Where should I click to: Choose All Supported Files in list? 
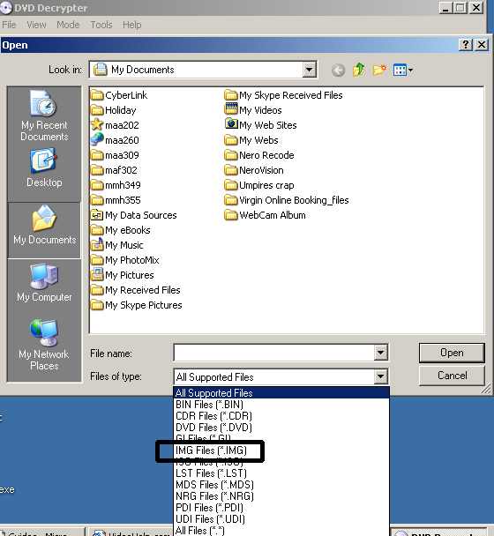pos(281,393)
